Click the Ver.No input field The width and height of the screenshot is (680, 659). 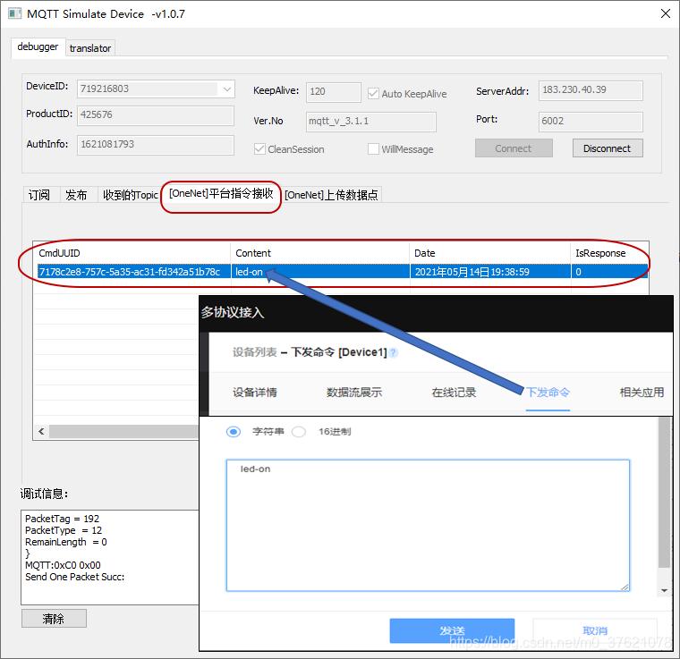click(x=370, y=122)
